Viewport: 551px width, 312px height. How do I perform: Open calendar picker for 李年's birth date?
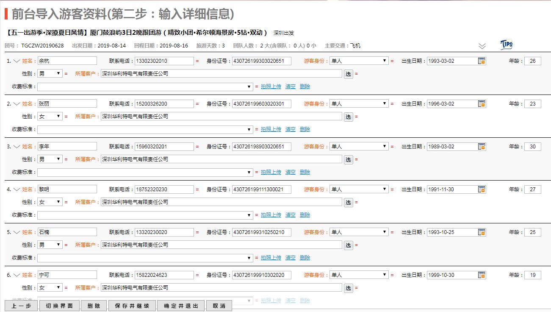pos(482,147)
